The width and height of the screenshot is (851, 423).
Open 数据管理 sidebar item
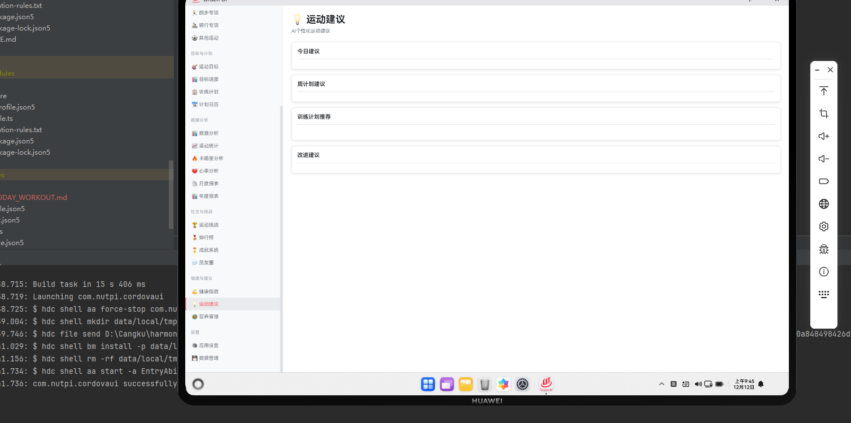233,358
